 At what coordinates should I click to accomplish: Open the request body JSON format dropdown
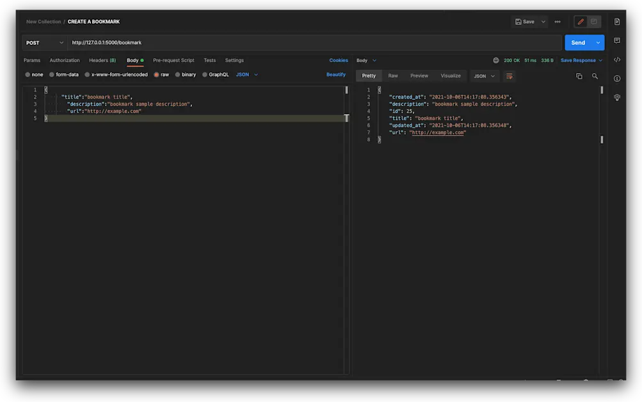246,75
